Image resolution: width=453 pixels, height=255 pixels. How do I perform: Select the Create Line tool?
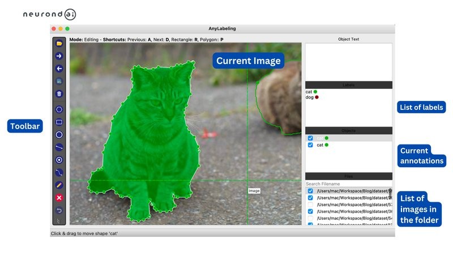point(59,147)
